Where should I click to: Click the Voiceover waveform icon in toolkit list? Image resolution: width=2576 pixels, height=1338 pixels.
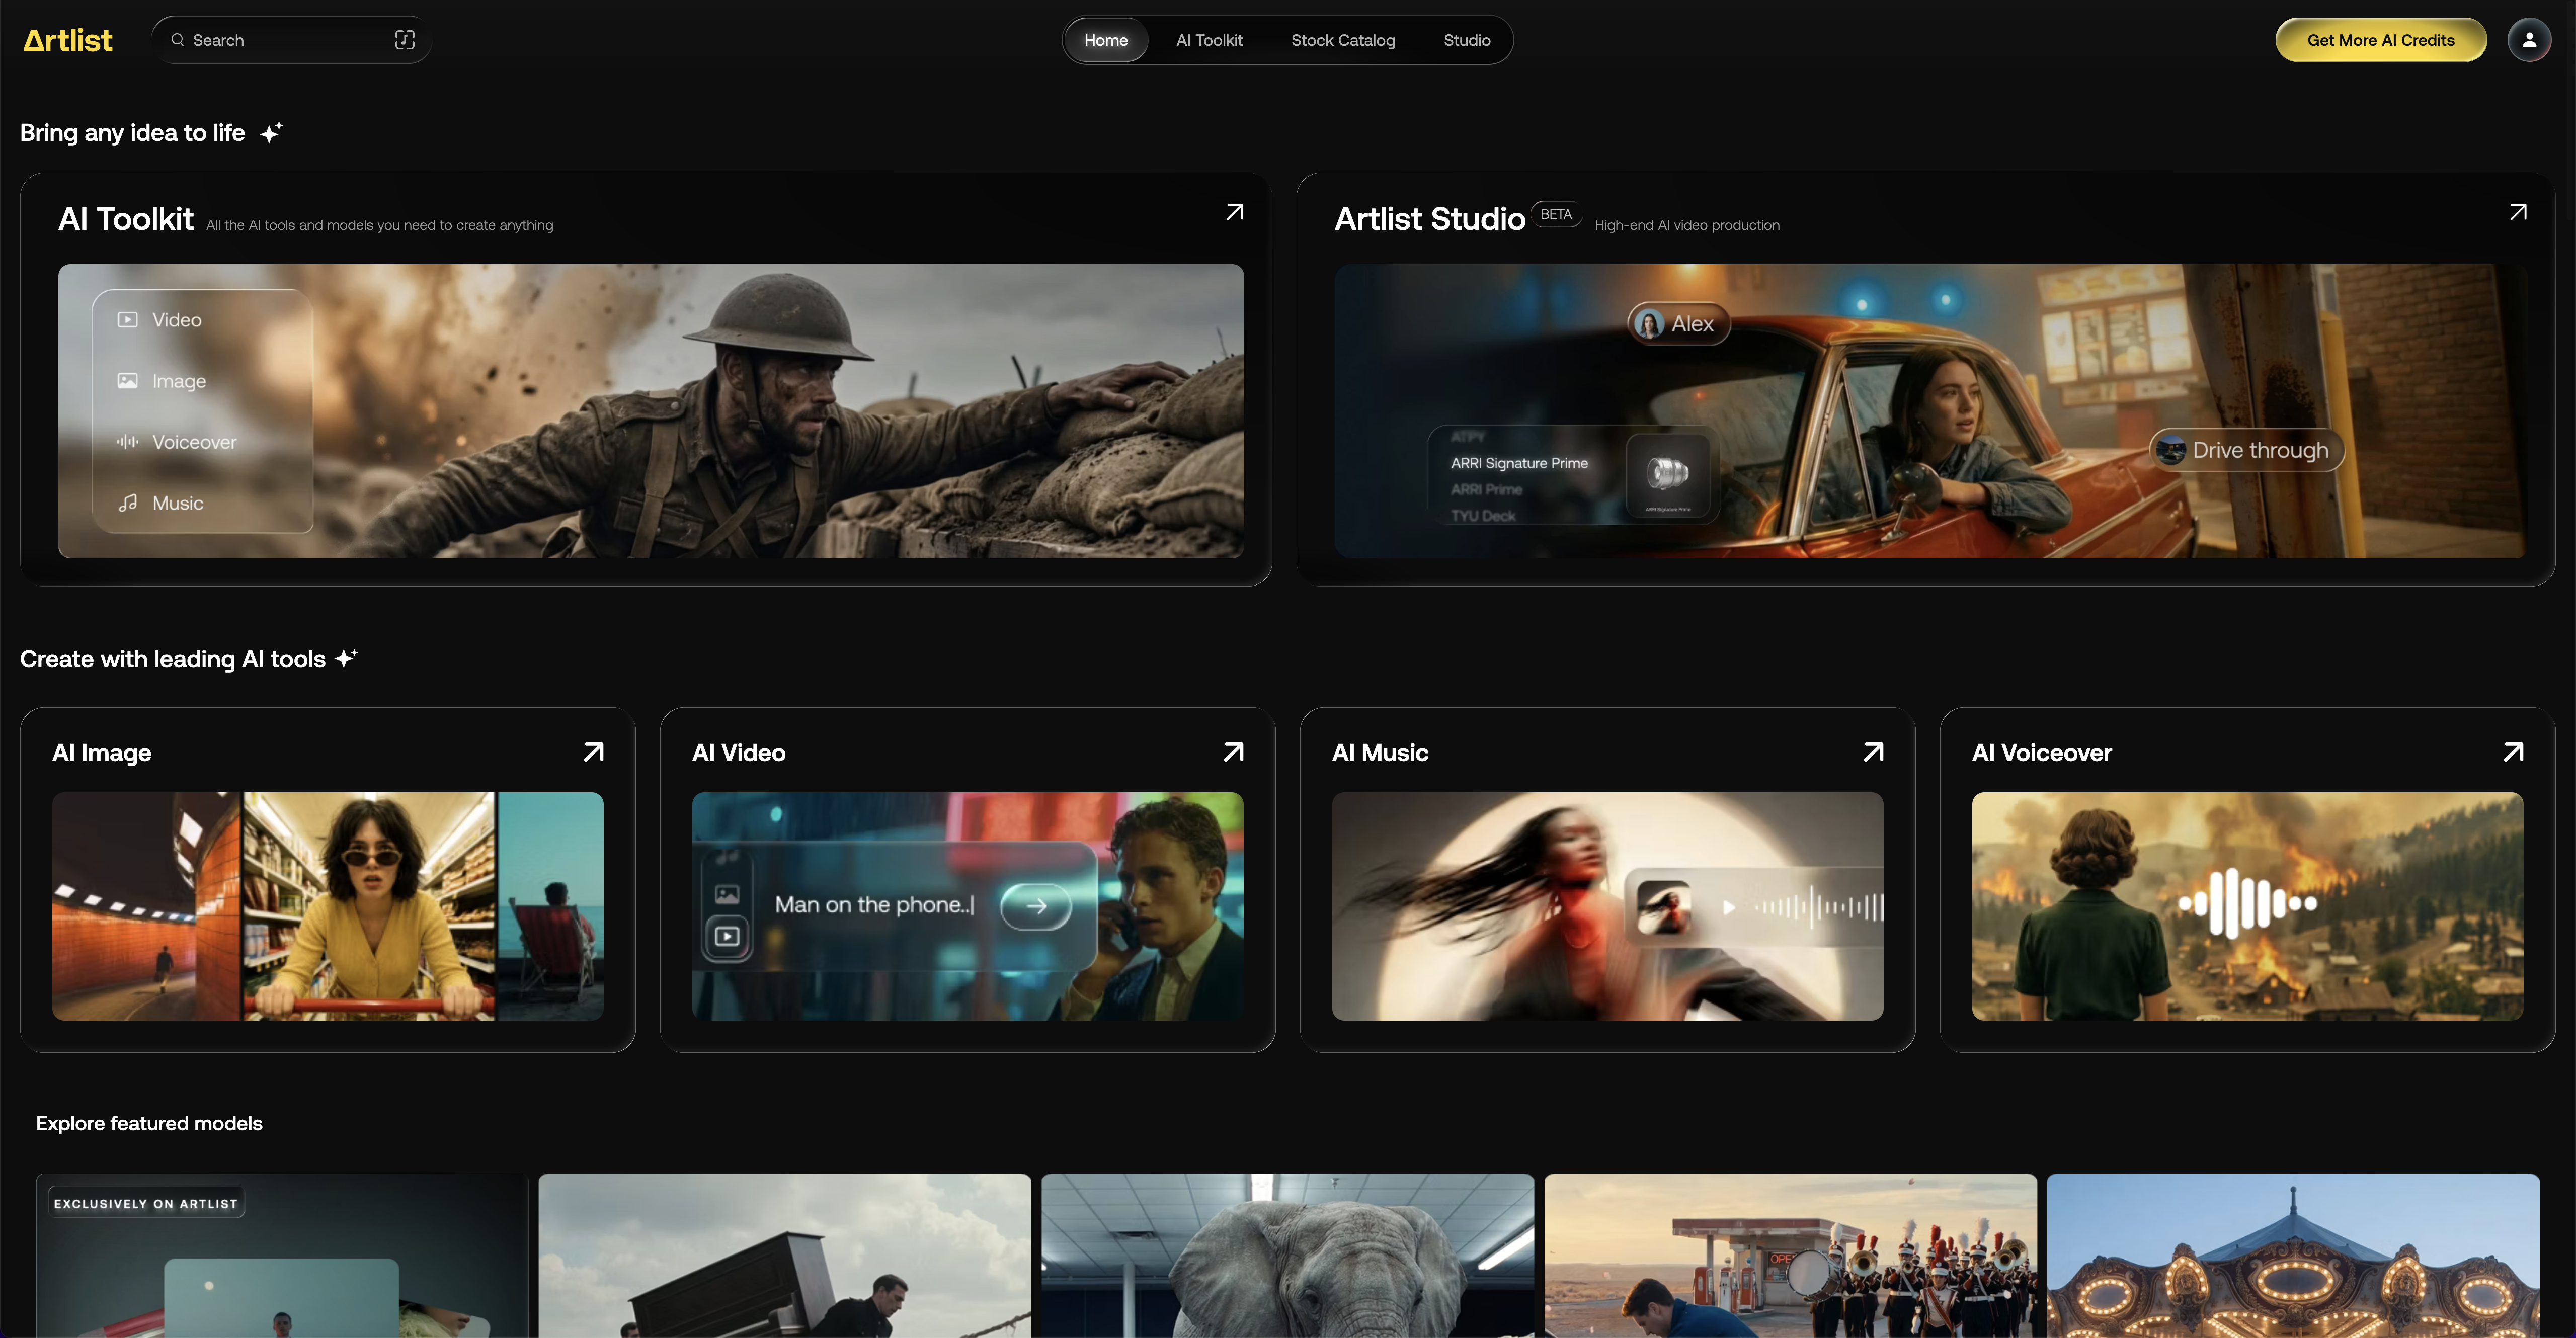click(128, 442)
